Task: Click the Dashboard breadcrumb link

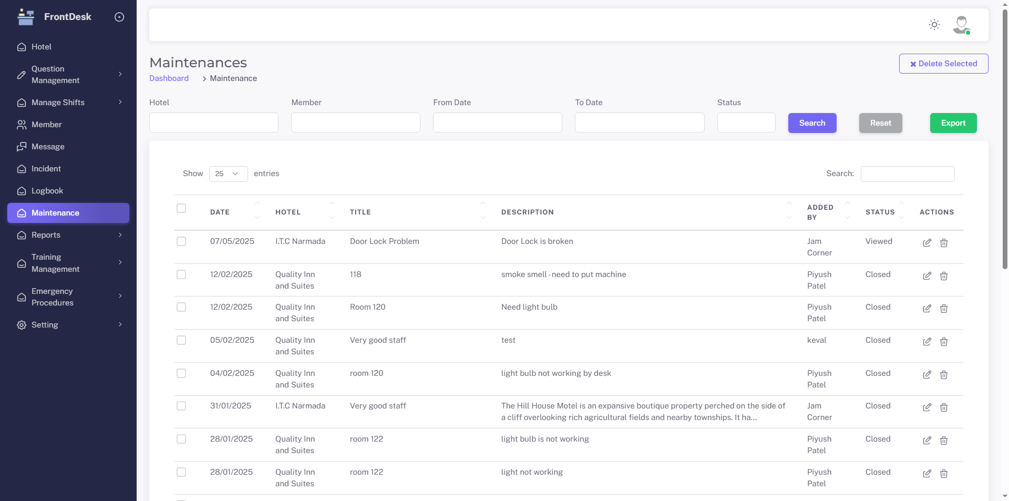Action: coord(169,78)
